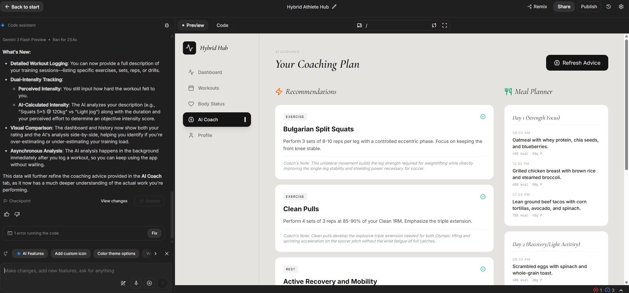The width and height of the screenshot is (629, 293).
Task: Click the pencil icon to rename app
Action: click(334, 7)
